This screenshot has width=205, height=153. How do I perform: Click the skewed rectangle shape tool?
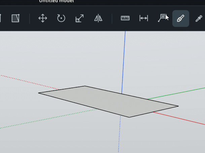click(x=15, y=18)
